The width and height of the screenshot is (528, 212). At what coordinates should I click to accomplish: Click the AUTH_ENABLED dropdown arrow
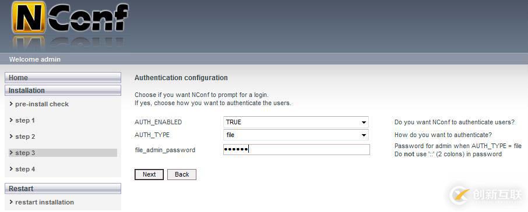(x=364, y=123)
